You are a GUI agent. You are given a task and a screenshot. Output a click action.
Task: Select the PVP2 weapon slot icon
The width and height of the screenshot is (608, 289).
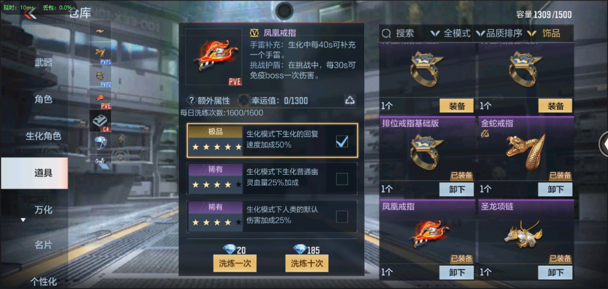pyautogui.click(x=100, y=76)
